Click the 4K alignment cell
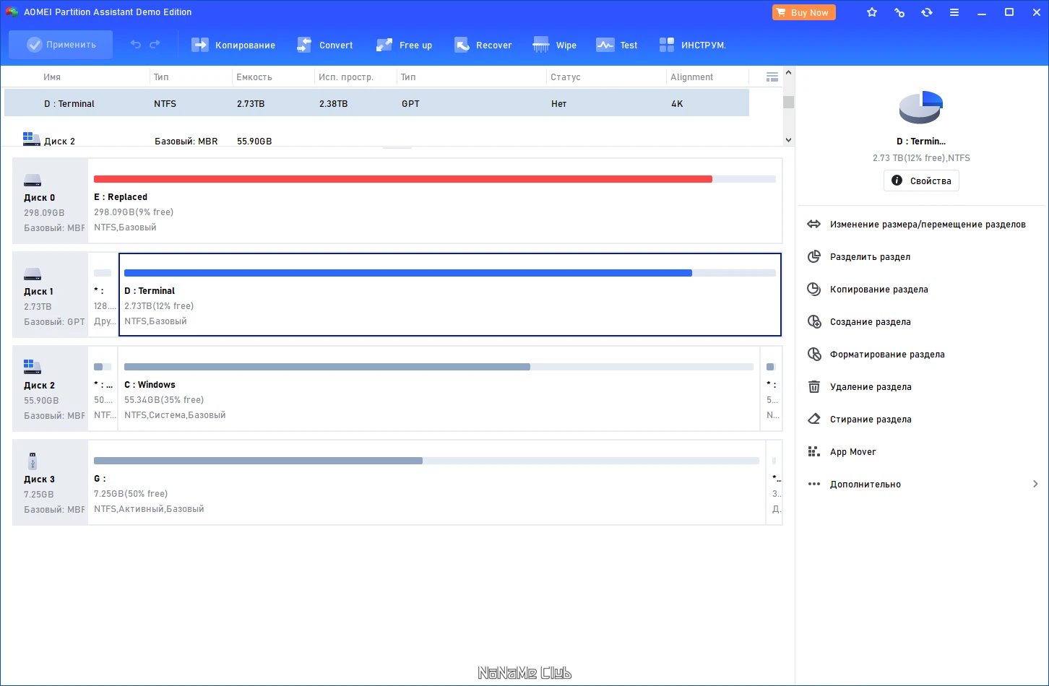The width and height of the screenshot is (1049, 686). click(x=677, y=104)
